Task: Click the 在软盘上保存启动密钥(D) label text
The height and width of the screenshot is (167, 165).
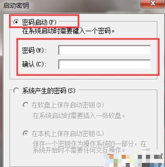Action: [68, 105]
